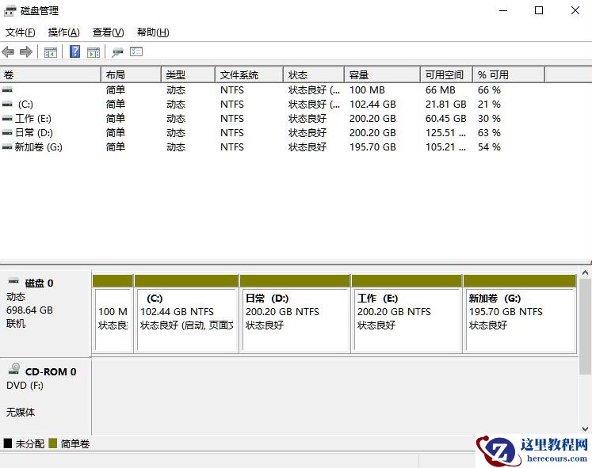
Task: Minimize the Disk Management window
Action: pyautogui.click(x=503, y=10)
